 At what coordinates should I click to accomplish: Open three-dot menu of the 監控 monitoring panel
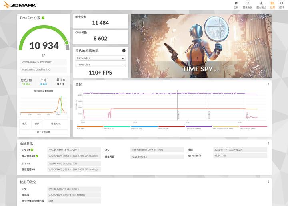pyautogui.click(x=268, y=84)
